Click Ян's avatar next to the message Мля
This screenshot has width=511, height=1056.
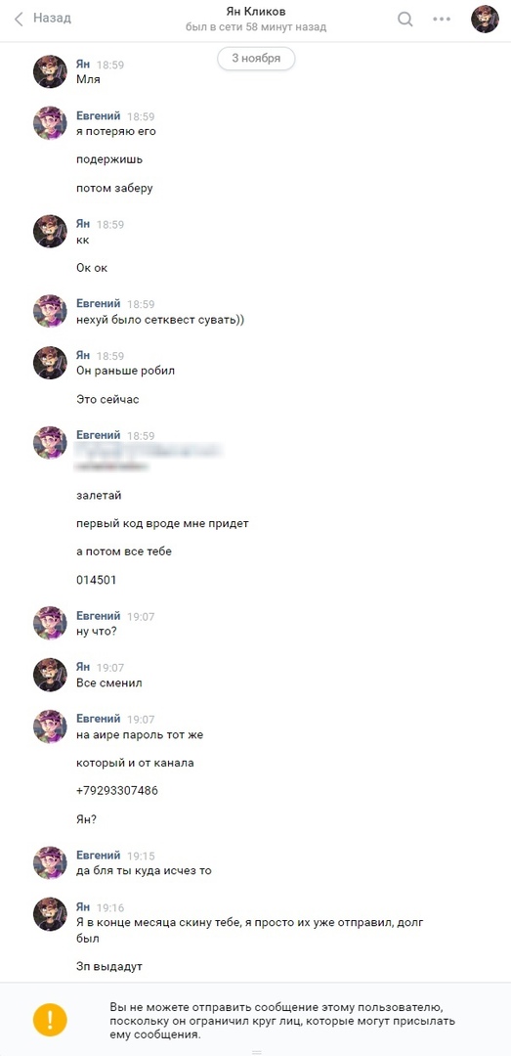50,71
